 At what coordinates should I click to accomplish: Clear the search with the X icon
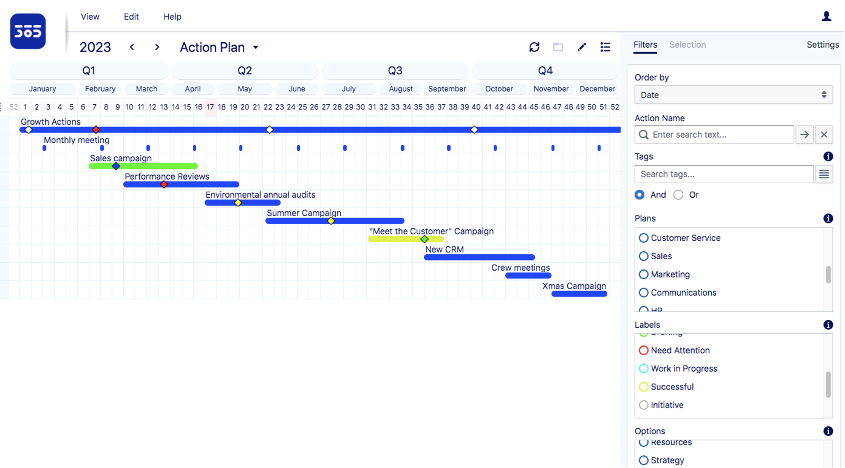click(824, 134)
